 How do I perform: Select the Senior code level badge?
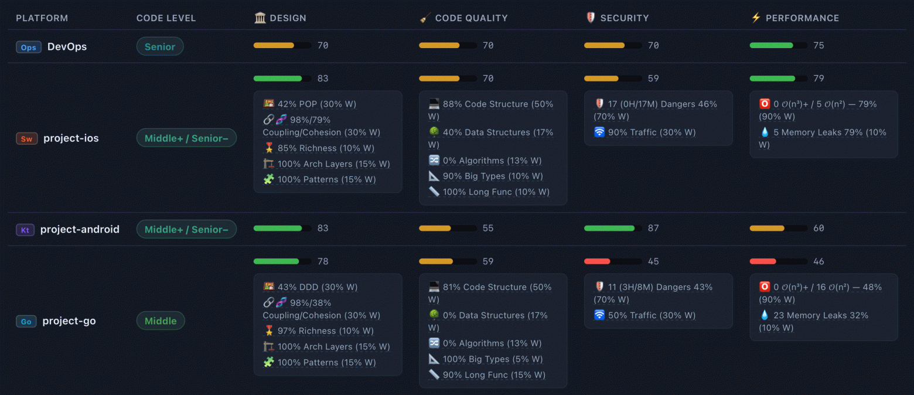[x=160, y=46]
